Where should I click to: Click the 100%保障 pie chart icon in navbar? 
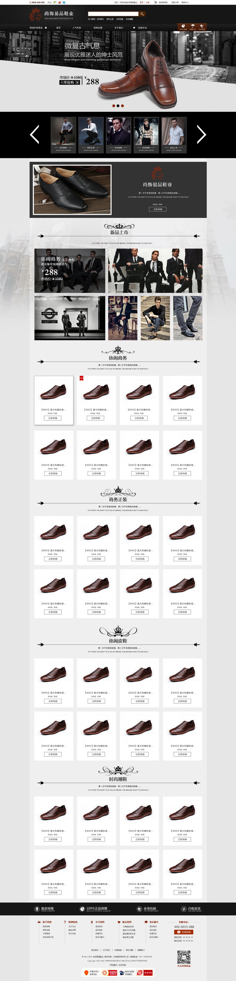click(x=183, y=26)
